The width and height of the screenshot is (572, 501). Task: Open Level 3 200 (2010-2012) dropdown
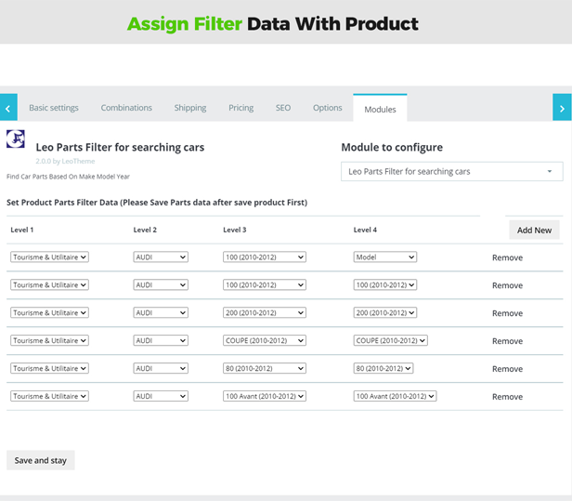[264, 313]
